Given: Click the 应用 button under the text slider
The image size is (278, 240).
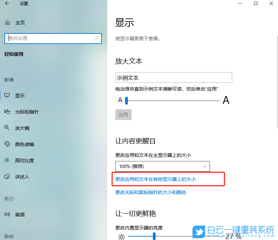Looking at the screenshot, I should (123, 115).
